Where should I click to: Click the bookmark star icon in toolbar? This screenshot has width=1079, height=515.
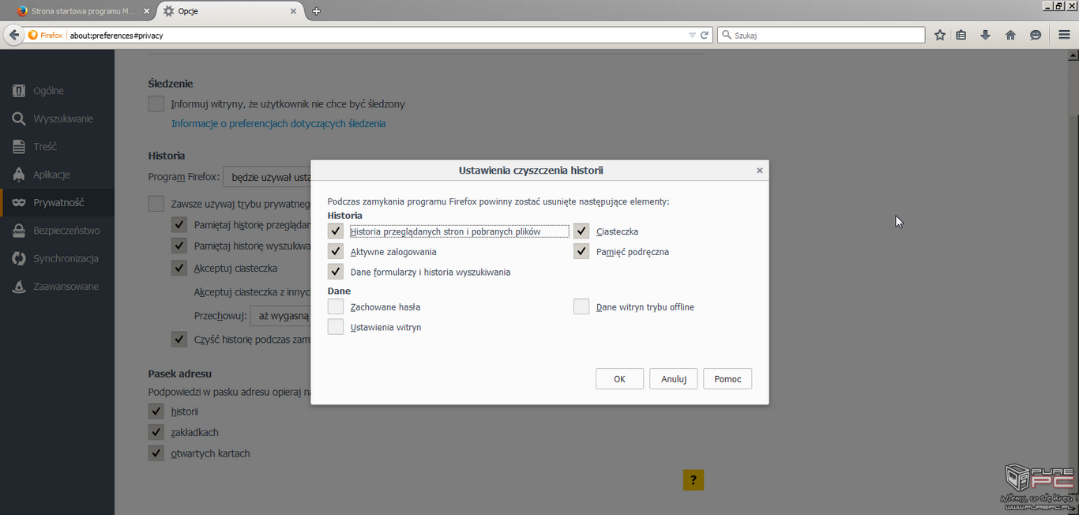939,36
